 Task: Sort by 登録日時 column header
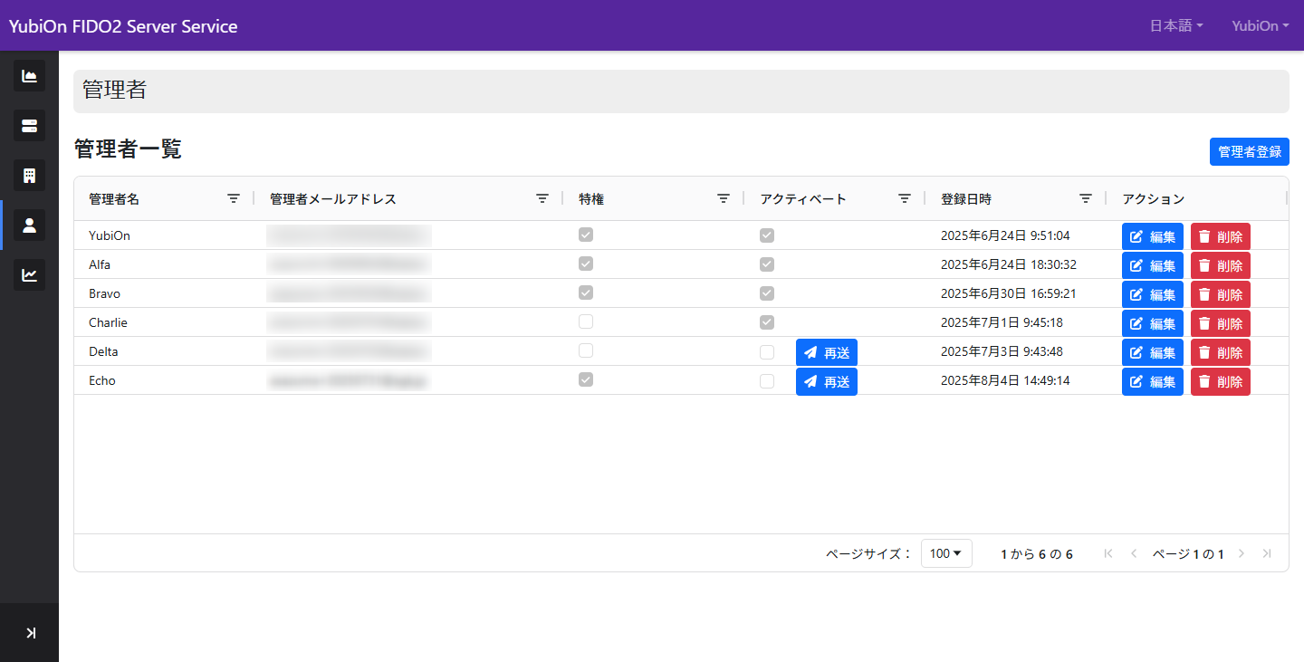coord(966,199)
